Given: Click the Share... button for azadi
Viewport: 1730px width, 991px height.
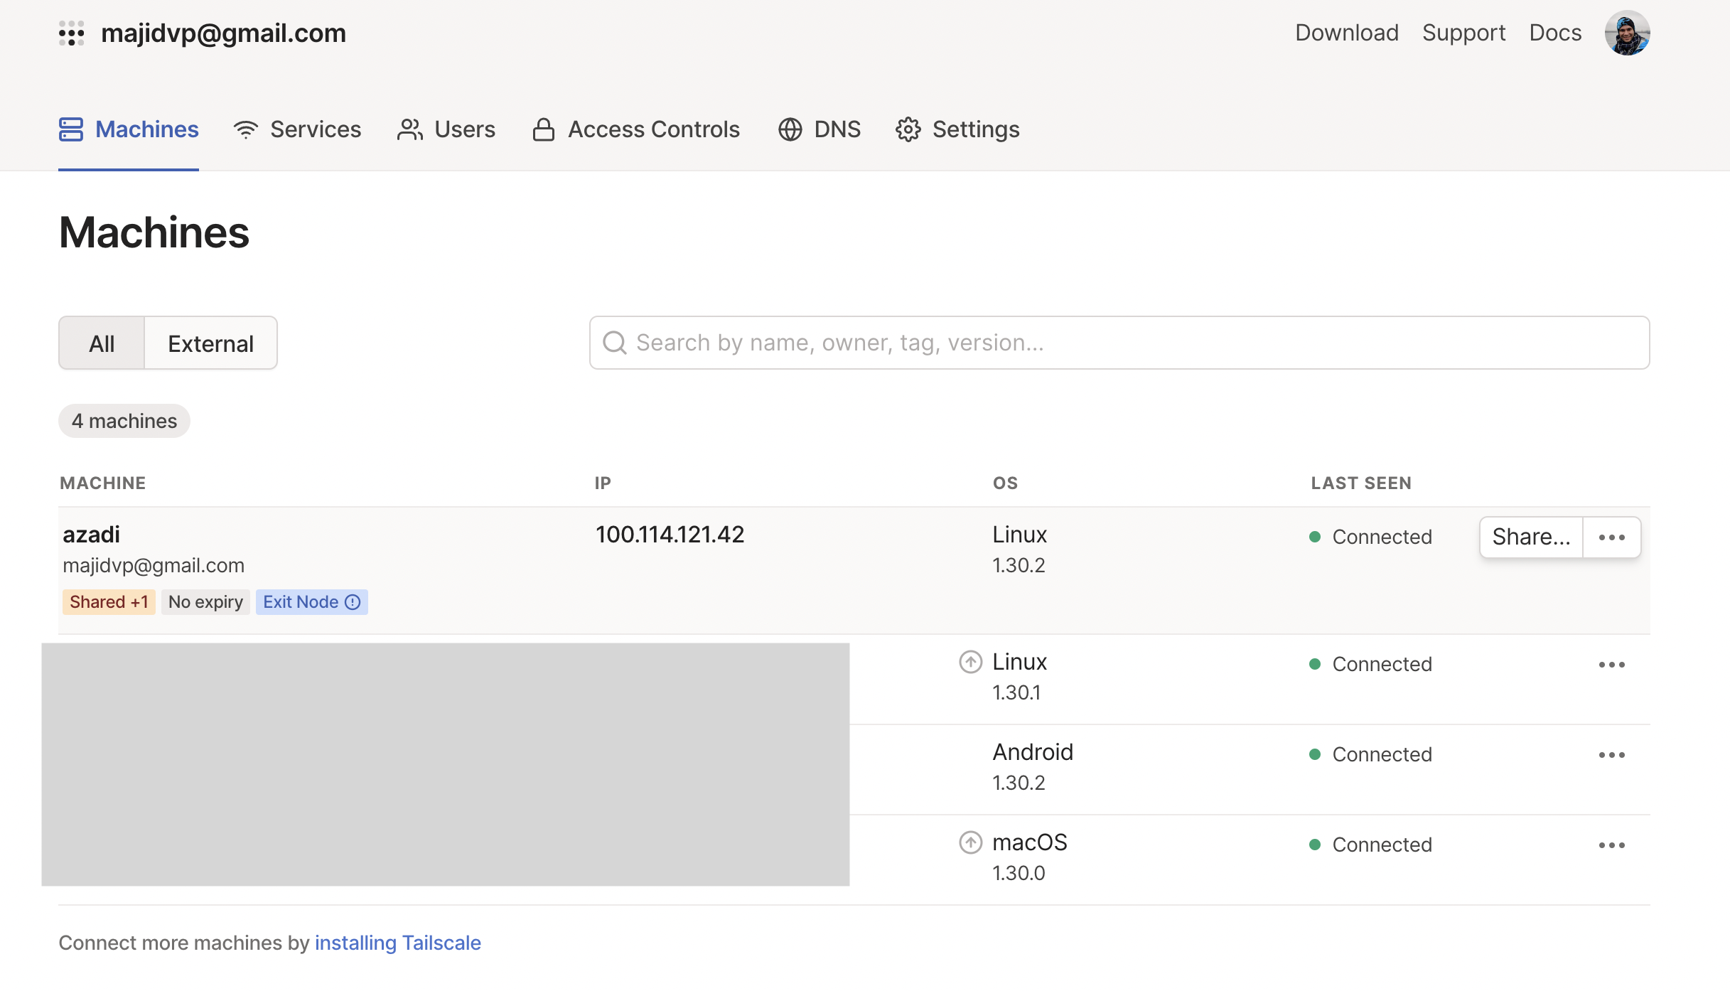Looking at the screenshot, I should [x=1531, y=537].
